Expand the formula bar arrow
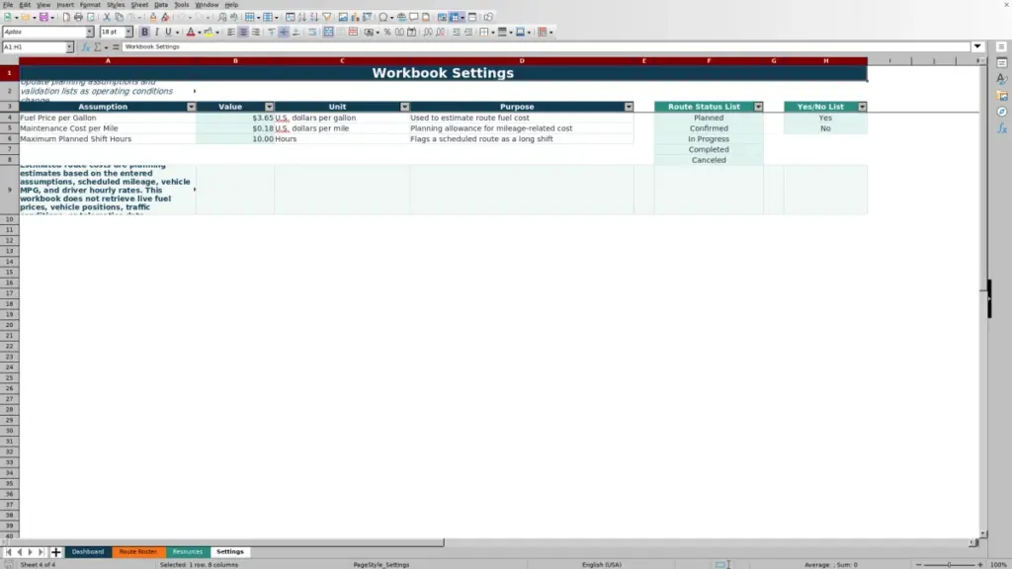 [x=977, y=46]
